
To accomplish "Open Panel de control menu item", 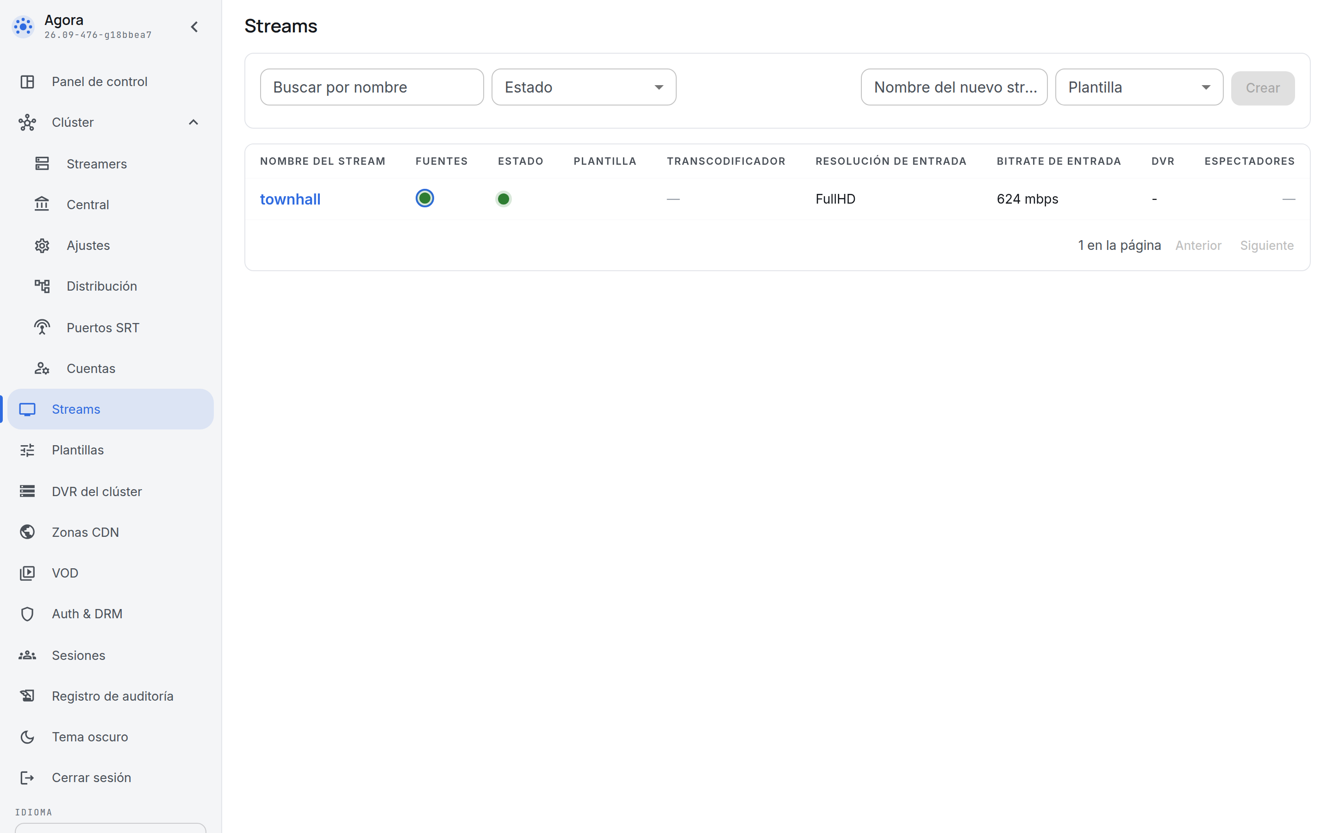I will 111,81.
